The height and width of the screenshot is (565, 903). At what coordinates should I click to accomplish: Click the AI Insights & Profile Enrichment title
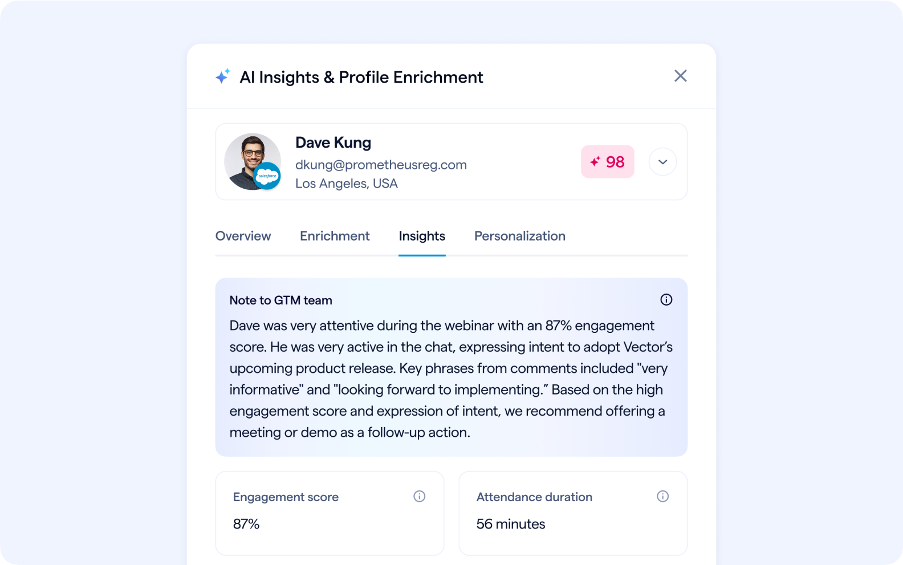click(x=361, y=77)
